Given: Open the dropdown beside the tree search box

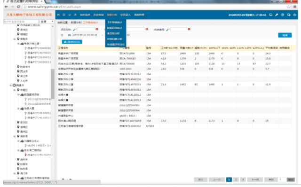Looking at the screenshot, I should coord(47,22).
